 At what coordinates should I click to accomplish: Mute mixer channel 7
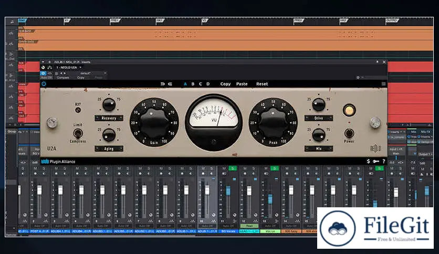140,168
